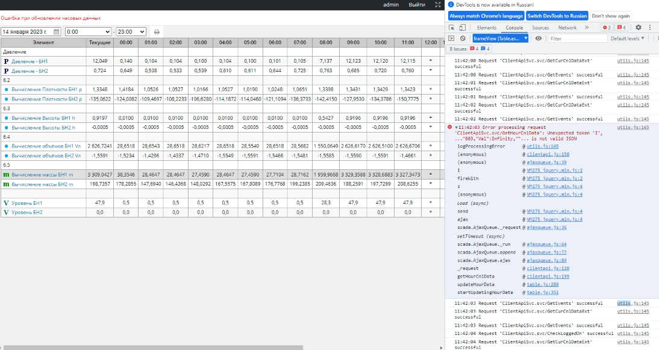Click the V icon for Уровень БН1

point(6,203)
